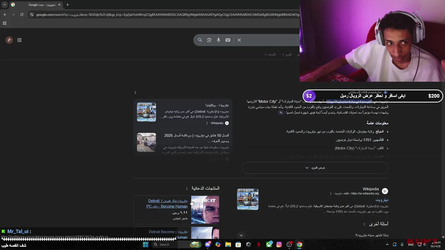
Task: Click the Wikipedia result image thumbnail
Action: [x=248, y=199]
